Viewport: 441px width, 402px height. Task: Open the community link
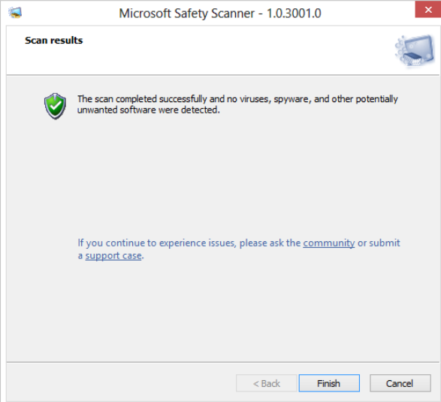[329, 243]
